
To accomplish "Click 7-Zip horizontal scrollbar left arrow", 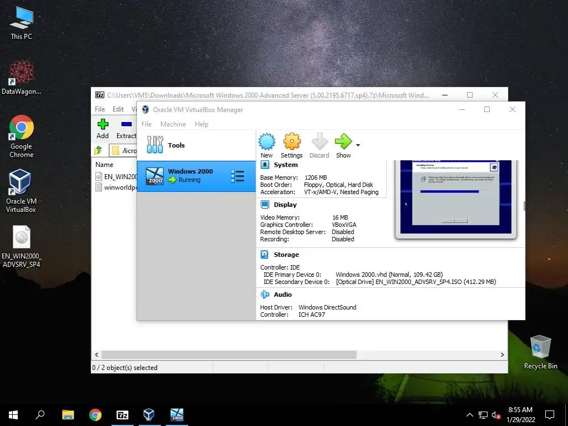I will point(97,354).
